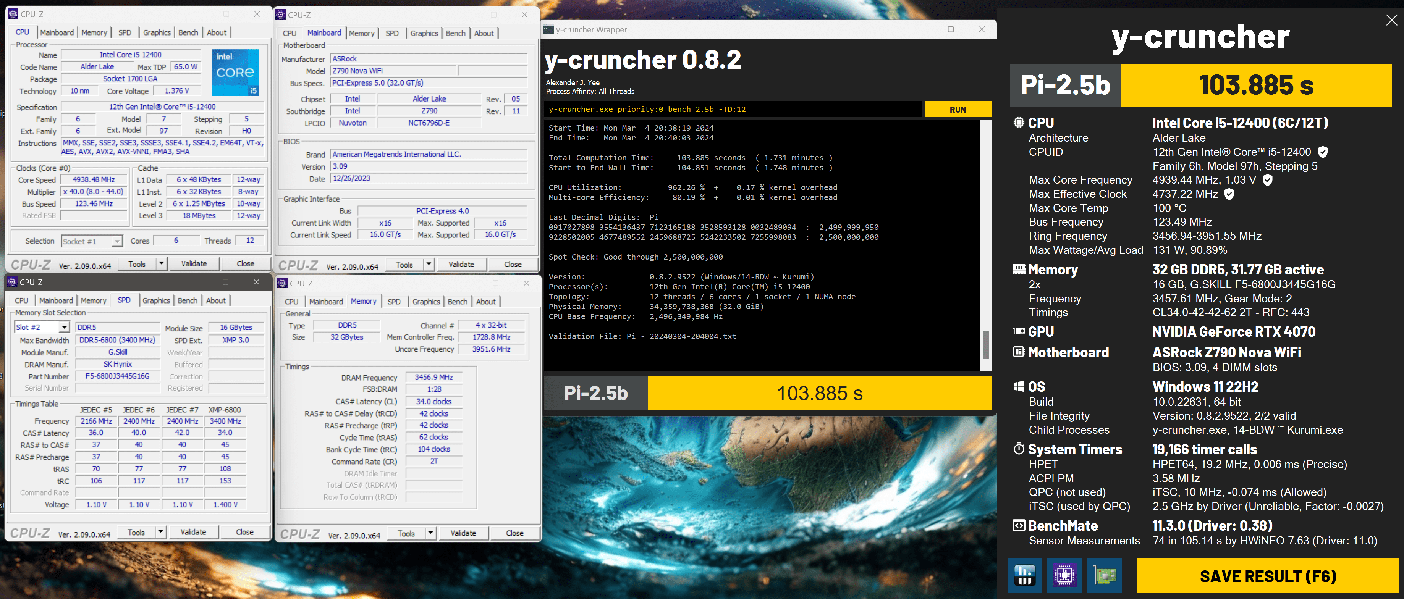
Task: Click the yellow RUN button in y-cruncher
Action: [958, 110]
